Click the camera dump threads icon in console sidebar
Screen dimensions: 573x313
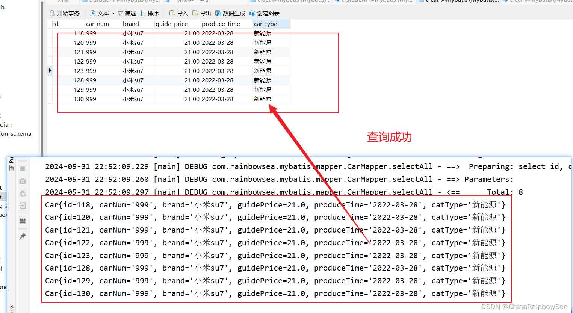[23, 181]
